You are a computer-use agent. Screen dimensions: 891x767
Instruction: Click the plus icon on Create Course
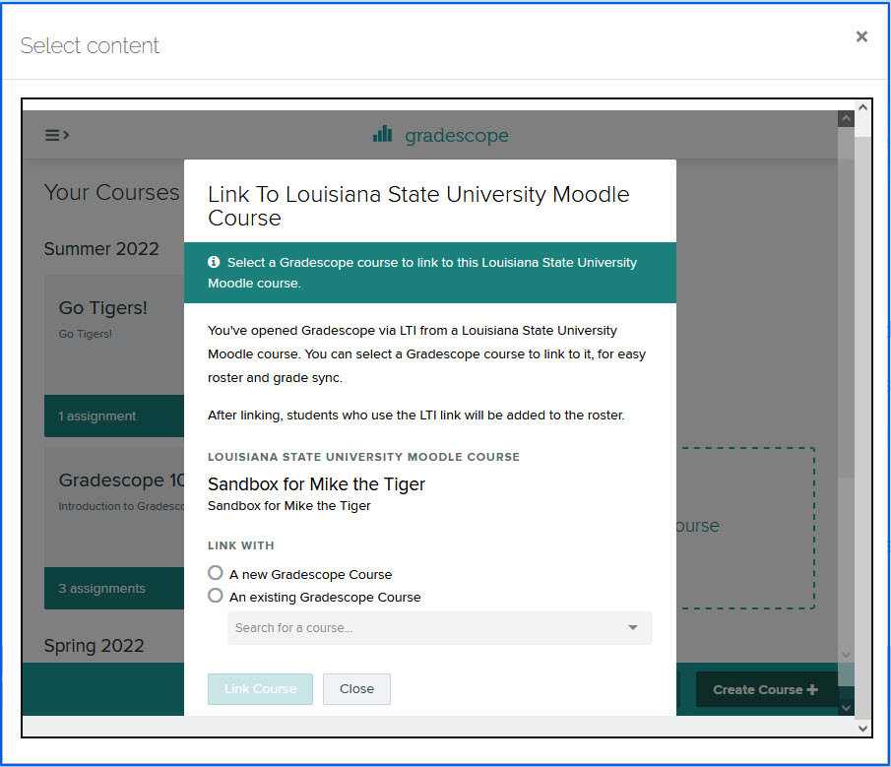click(x=812, y=689)
